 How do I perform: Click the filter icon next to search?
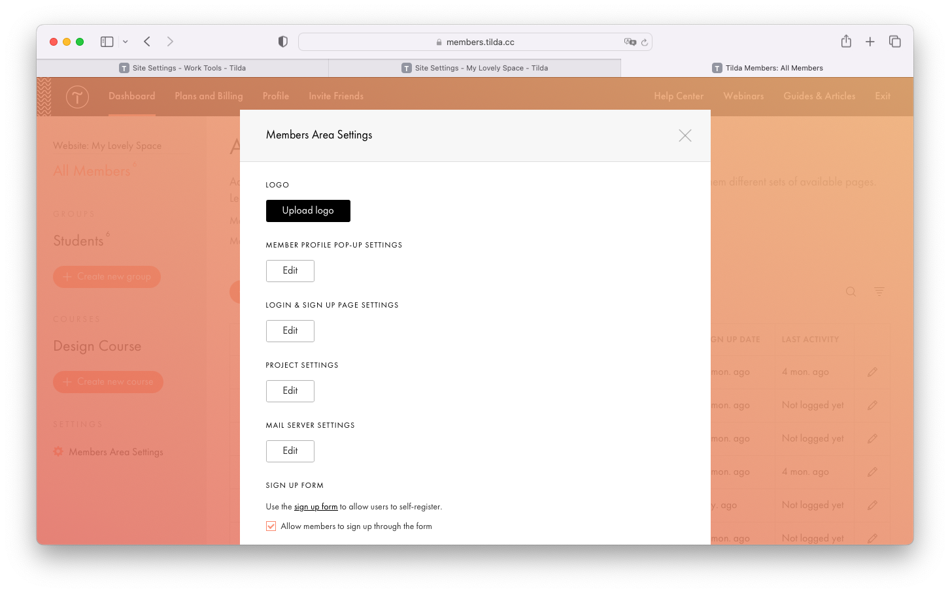coord(879,291)
